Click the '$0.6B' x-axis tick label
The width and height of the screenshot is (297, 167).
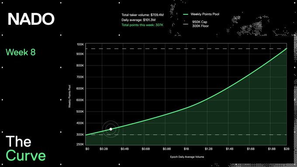click(x=145, y=149)
